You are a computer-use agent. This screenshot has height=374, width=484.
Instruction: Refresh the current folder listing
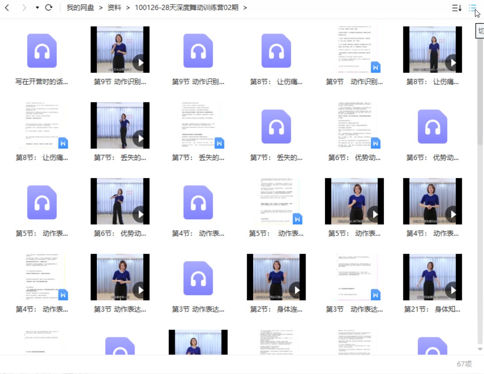point(49,7)
